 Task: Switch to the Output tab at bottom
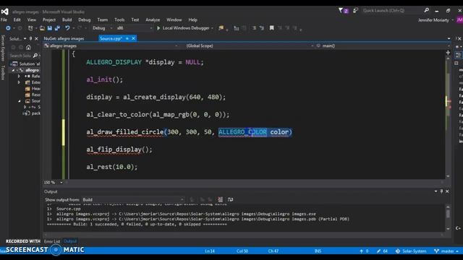coord(70,241)
